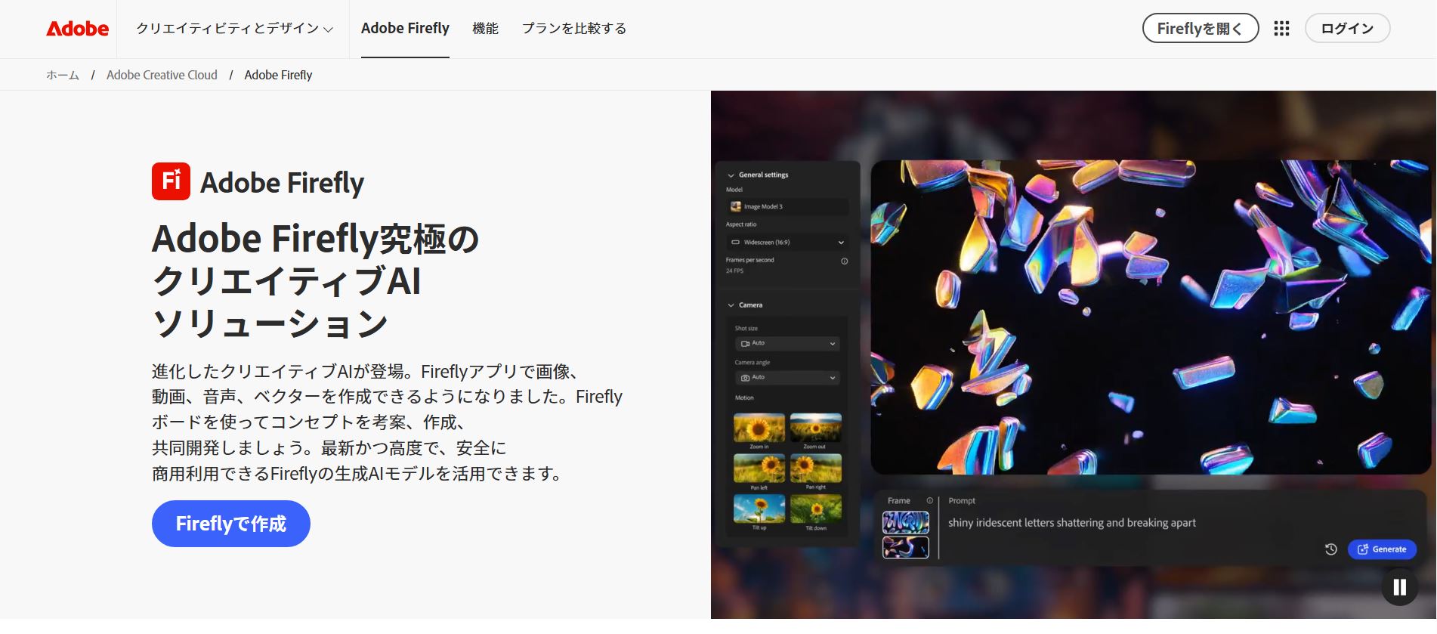Open プランを比較する nav item
Viewport: 1437px width, 634px height.
(x=574, y=29)
